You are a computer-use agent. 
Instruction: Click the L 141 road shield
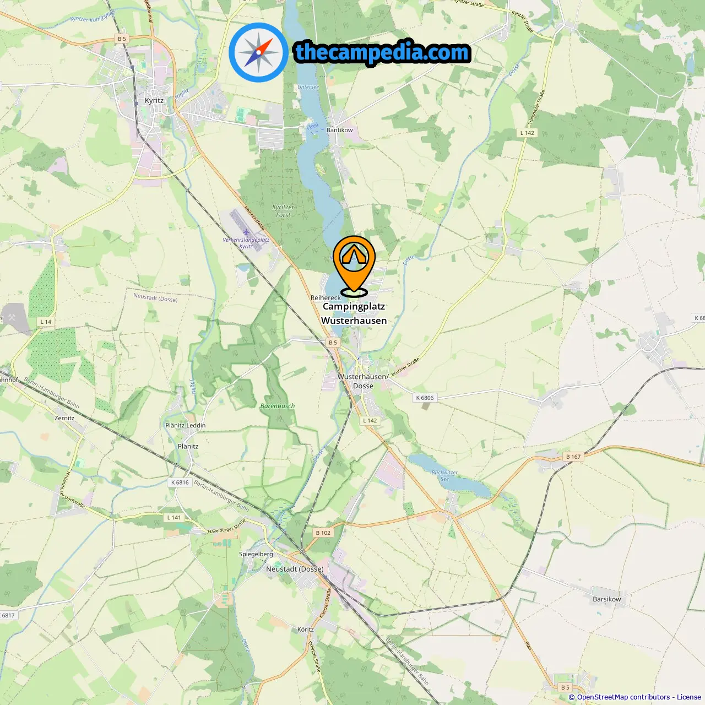pyautogui.click(x=173, y=518)
